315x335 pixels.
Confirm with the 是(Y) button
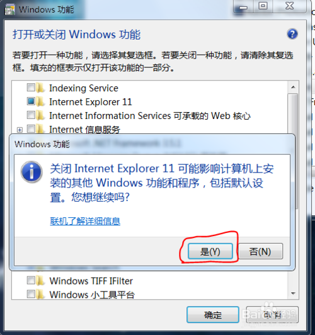coord(210,251)
